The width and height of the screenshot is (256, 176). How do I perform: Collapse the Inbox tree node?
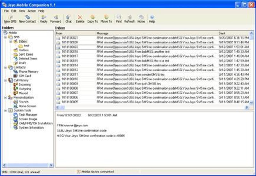click(11, 41)
